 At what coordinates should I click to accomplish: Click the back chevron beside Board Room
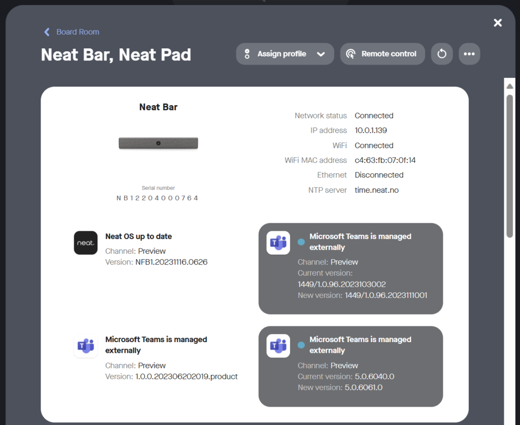click(47, 32)
